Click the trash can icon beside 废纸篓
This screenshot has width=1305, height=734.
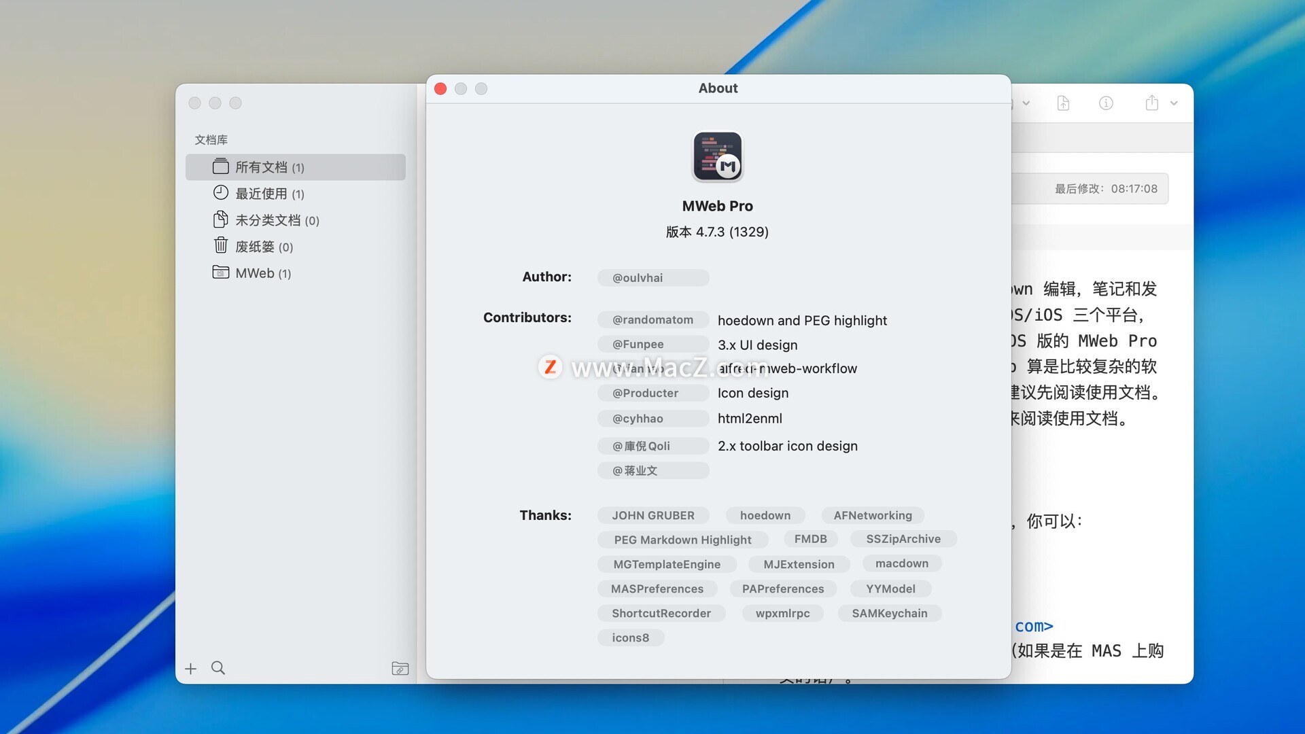pyautogui.click(x=220, y=245)
